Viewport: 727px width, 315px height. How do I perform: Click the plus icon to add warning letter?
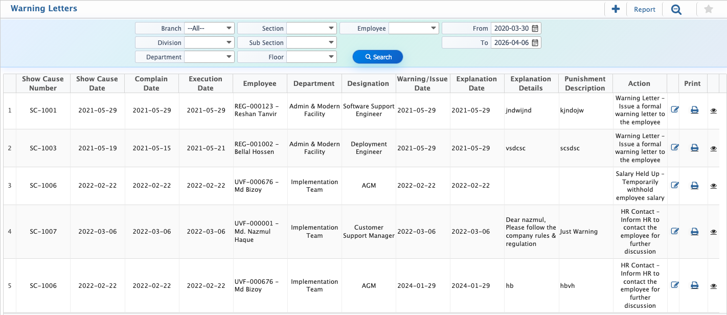click(616, 9)
